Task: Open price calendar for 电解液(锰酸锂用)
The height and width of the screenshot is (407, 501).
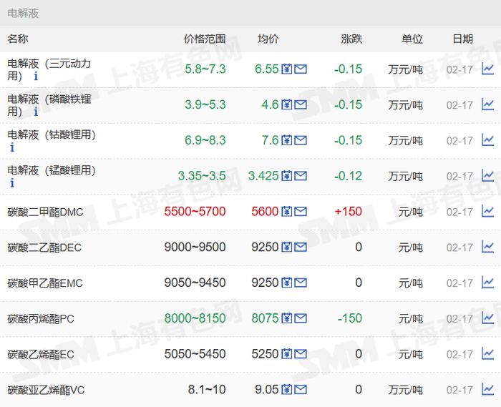Action: [x=286, y=176]
